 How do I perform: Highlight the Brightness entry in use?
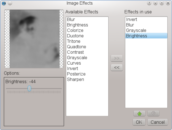(137, 36)
